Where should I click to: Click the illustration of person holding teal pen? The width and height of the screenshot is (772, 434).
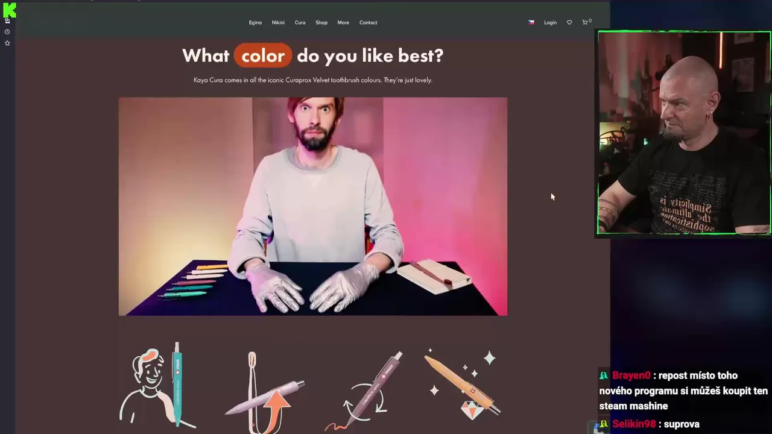(158, 385)
